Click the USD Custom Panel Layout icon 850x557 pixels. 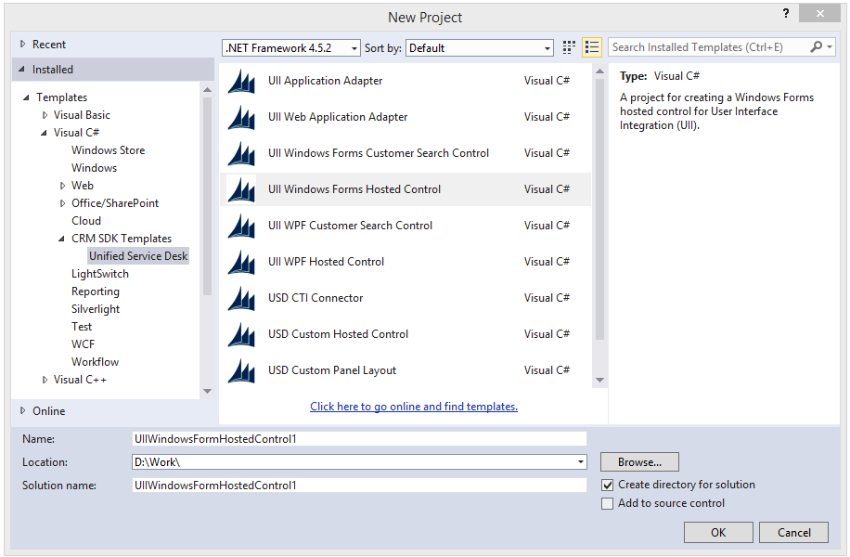click(240, 369)
